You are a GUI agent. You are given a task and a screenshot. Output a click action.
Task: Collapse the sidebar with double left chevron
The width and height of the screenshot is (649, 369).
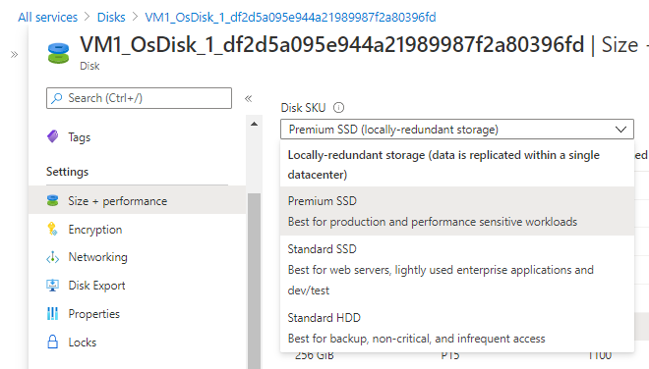249,98
